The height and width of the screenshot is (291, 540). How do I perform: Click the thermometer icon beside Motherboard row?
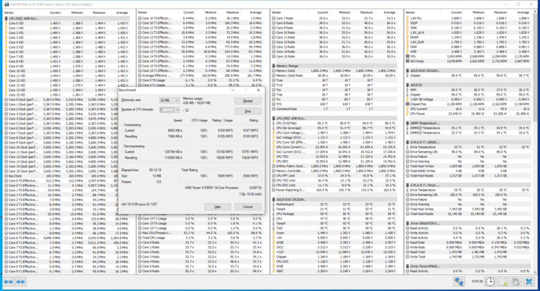coord(273,204)
